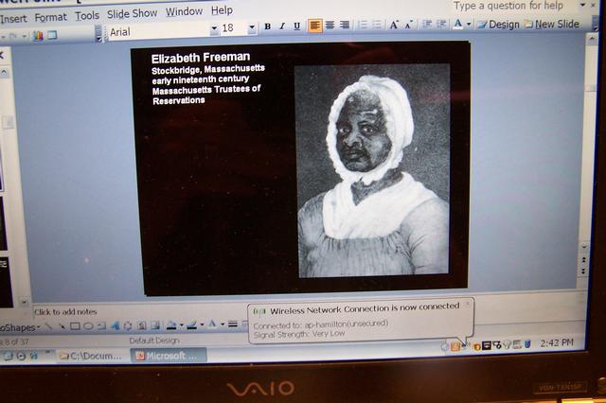Select the Line drawing tool
This screenshot has height=403, width=606.
pos(48,326)
